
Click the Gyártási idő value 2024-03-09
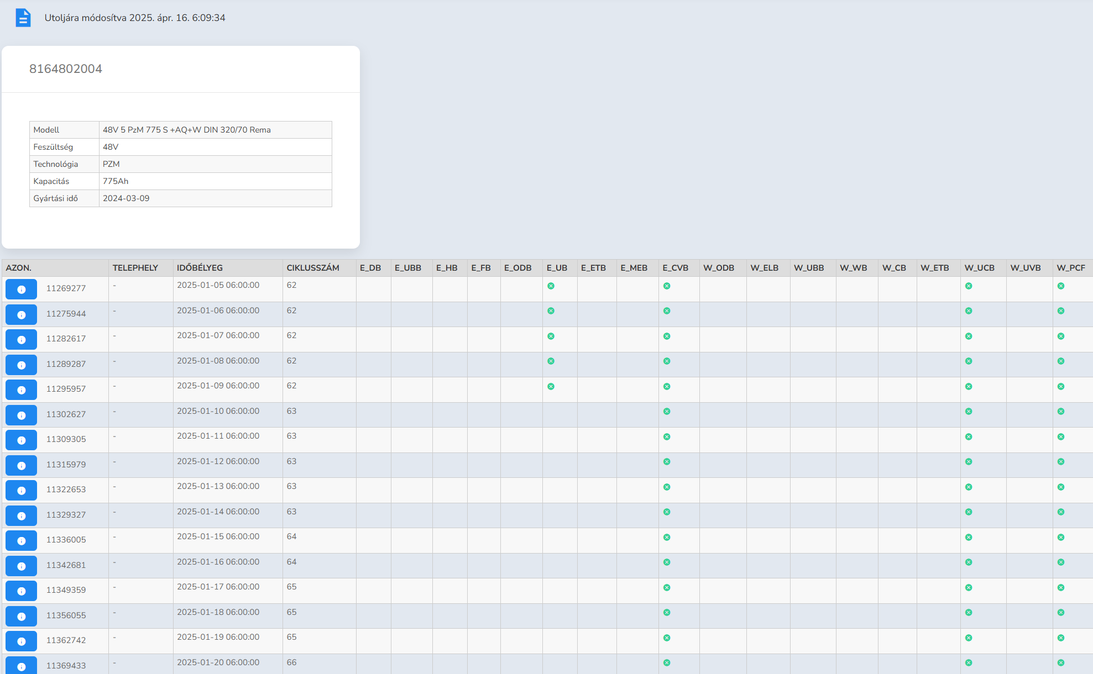point(126,198)
